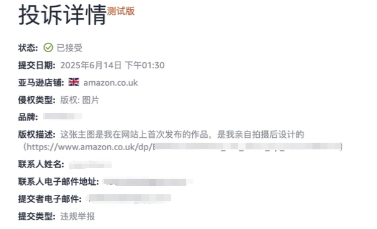Open the amazon.co.uk/dp URL link
Image resolution: width=377 pixels, height=229 pixels.
pos(183,146)
